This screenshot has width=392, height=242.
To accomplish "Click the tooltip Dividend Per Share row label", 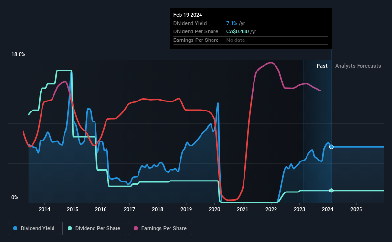I will pyautogui.click(x=195, y=32).
